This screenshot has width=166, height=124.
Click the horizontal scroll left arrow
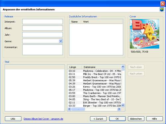coord(69,109)
